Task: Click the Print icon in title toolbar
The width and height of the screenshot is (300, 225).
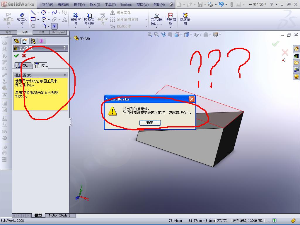Action: click(x=210, y=4)
